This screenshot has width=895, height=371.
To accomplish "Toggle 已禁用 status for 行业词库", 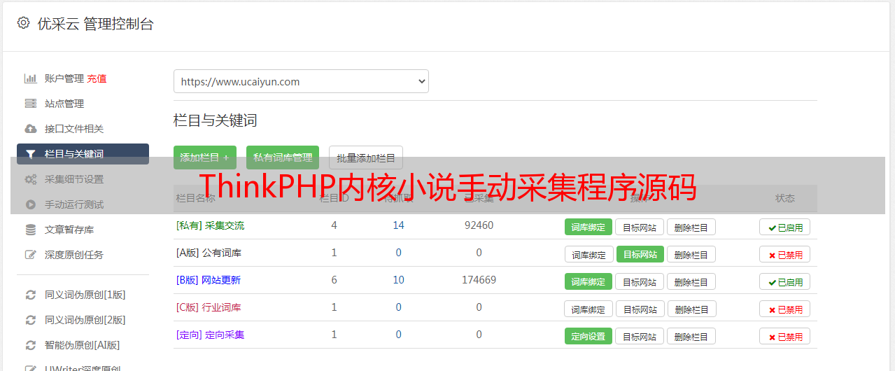I will click(x=785, y=309).
